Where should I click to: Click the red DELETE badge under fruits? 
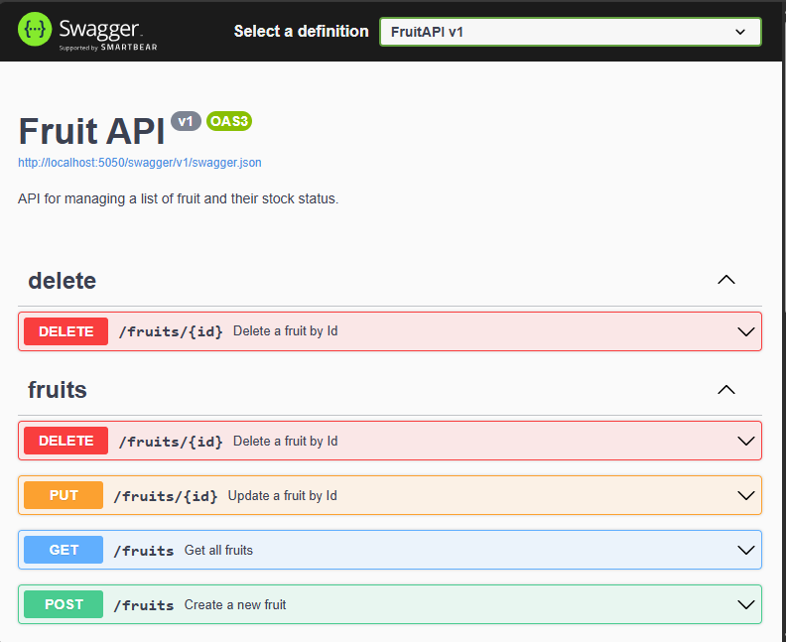65,441
